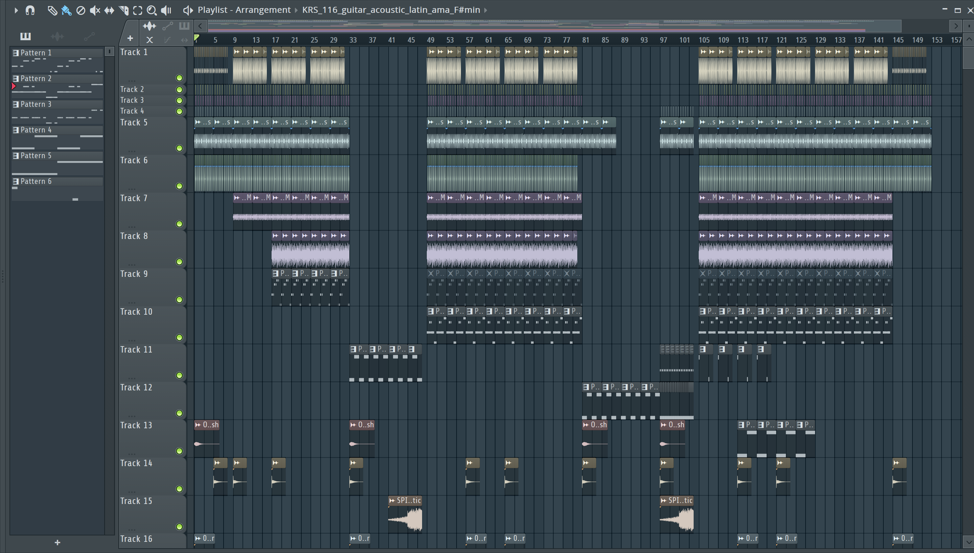Open the Playlist - Arrangement menu
Screen dimensions: 974x553
(x=244, y=10)
